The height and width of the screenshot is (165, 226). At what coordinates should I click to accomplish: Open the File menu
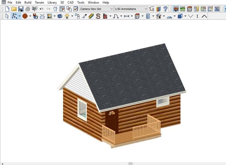point(10,3)
